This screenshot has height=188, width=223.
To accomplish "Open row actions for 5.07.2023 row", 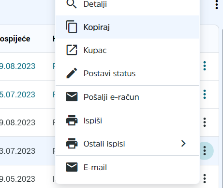I will click(205, 94).
